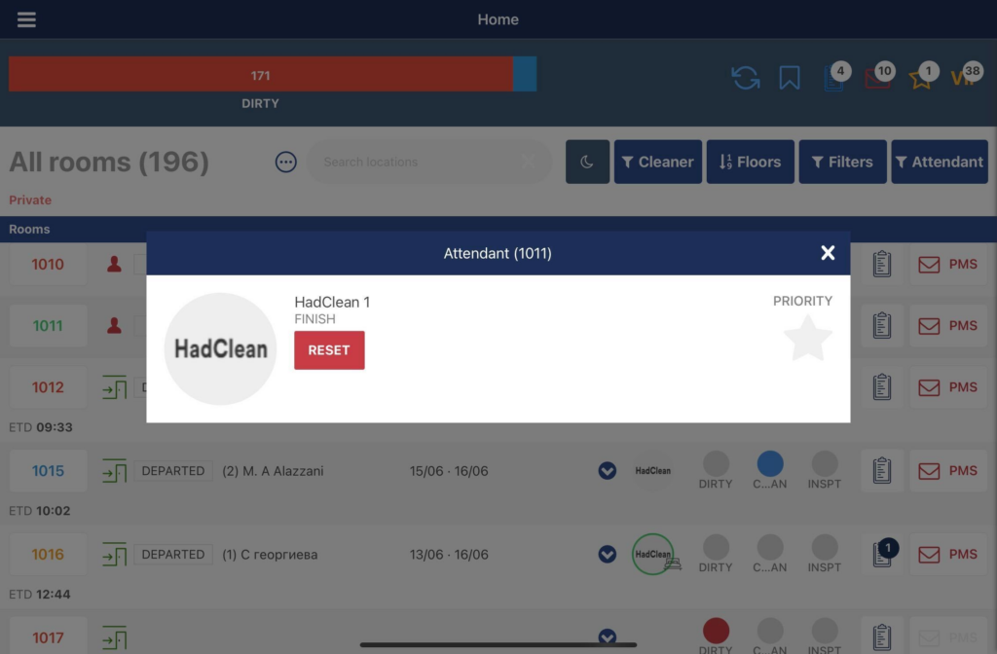Select the red Dirty status for room 1017

(x=716, y=631)
